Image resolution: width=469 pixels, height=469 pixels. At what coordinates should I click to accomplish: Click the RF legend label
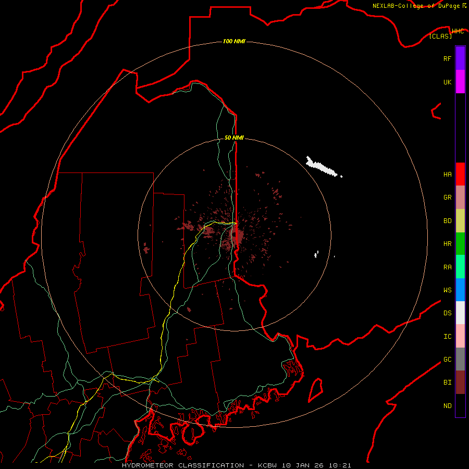pos(447,58)
